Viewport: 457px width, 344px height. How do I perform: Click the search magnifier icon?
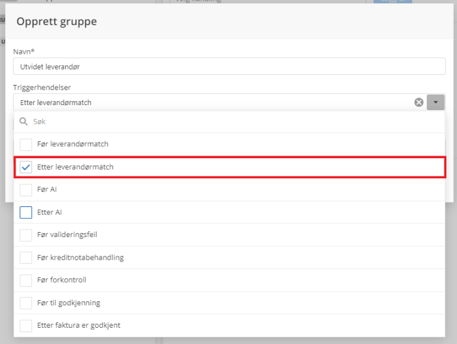[24, 122]
